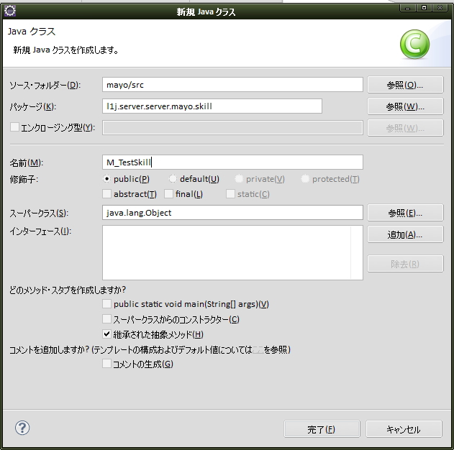Click the インターフェース(I): label
Screen dimensions: 454x450
(40, 231)
